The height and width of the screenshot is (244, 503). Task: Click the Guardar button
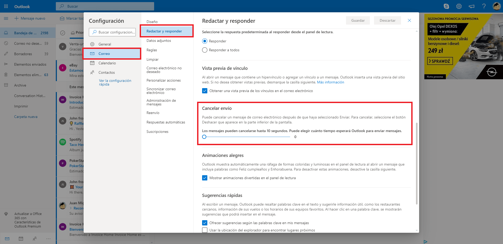point(358,20)
